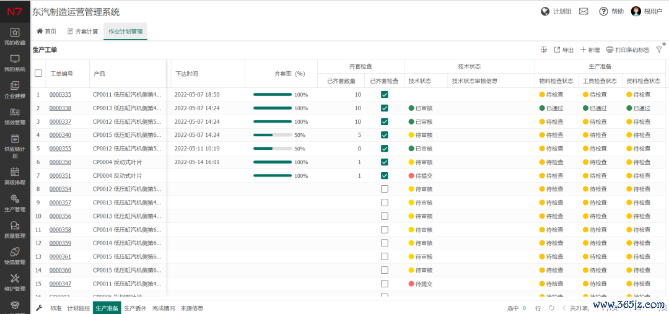Open work order 0000337 link
The image size is (669, 314).
[60, 121]
